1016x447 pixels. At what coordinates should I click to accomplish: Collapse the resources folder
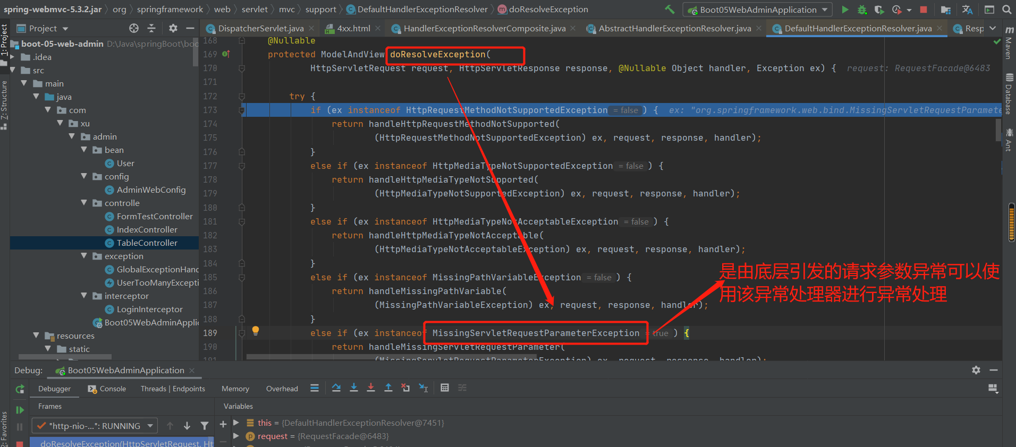[x=36, y=336]
